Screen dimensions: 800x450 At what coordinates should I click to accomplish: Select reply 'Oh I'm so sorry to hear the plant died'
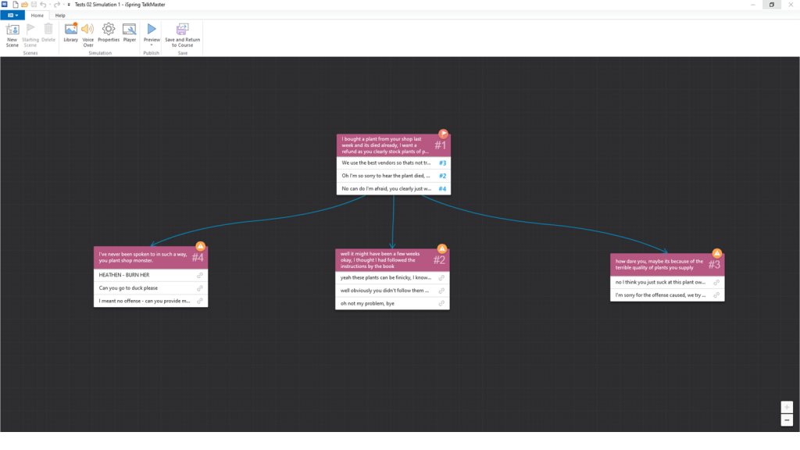[x=394, y=176]
